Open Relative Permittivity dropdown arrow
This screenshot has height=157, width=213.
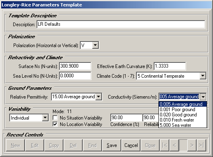pos(99,97)
